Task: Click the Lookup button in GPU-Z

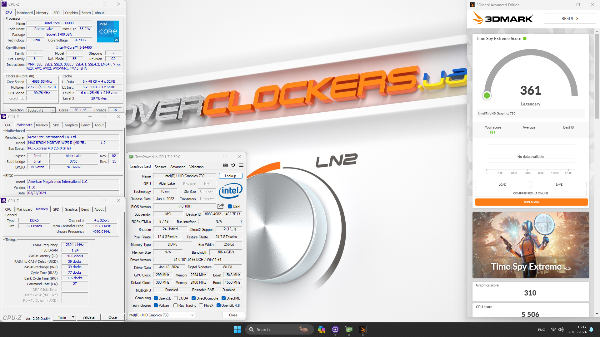Action: (231, 176)
